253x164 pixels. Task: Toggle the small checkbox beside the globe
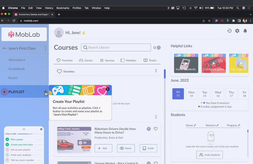point(155,48)
